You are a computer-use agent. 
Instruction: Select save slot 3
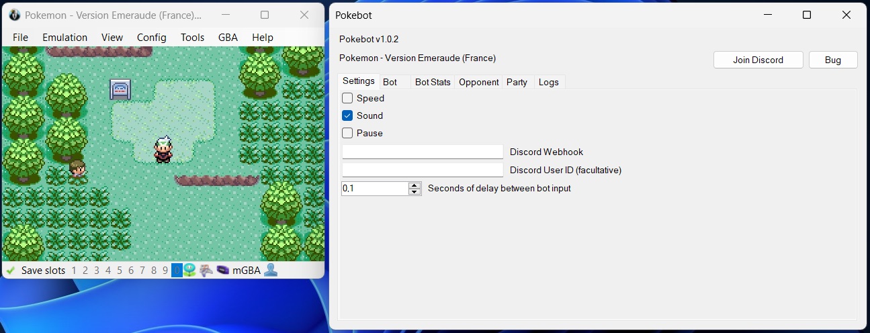(x=97, y=271)
